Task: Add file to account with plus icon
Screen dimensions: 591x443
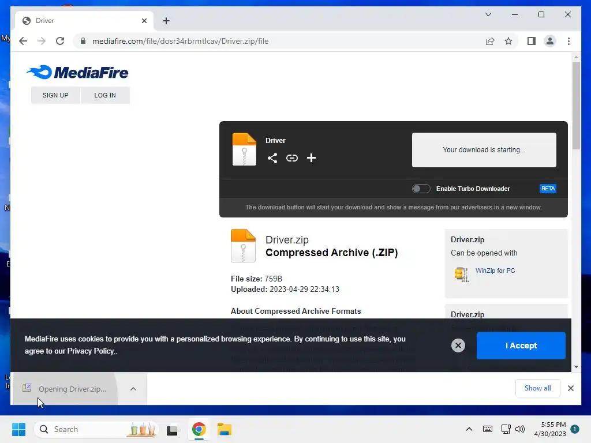Action: (x=311, y=158)
